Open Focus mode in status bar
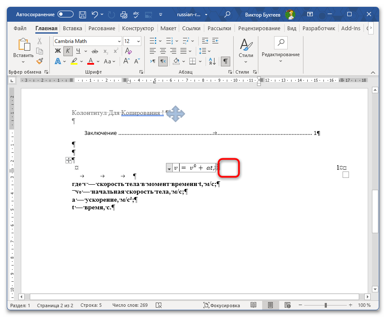The width and height of the screenshot is (386, 317). (x=221, y=305)
